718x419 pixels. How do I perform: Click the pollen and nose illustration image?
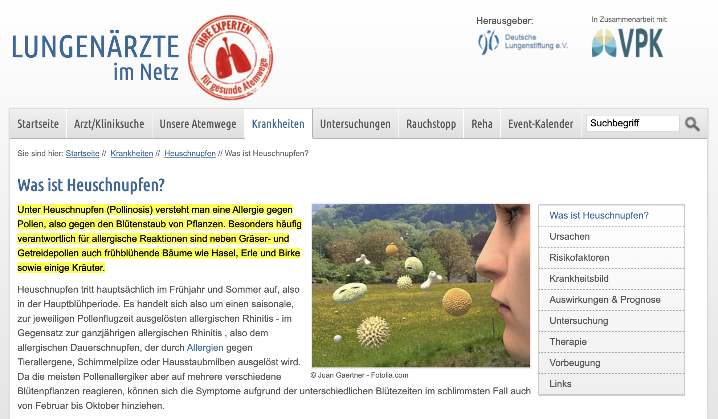[421, 286]
